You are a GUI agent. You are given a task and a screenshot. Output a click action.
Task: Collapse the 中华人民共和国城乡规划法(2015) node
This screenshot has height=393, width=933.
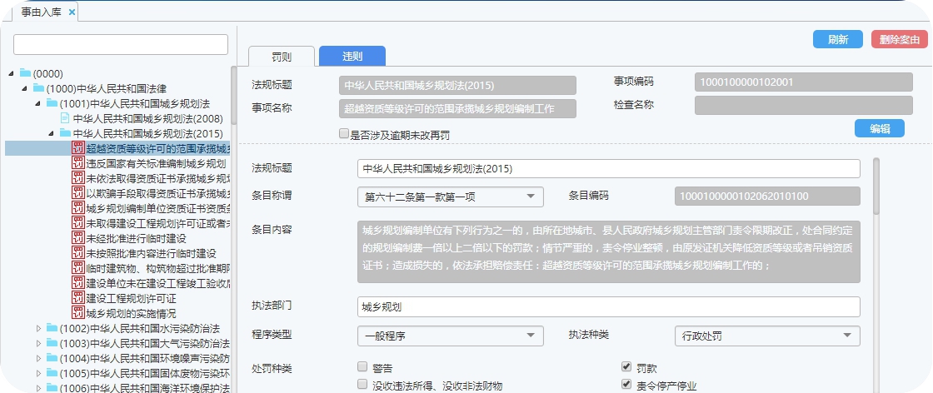click(52, 133)
